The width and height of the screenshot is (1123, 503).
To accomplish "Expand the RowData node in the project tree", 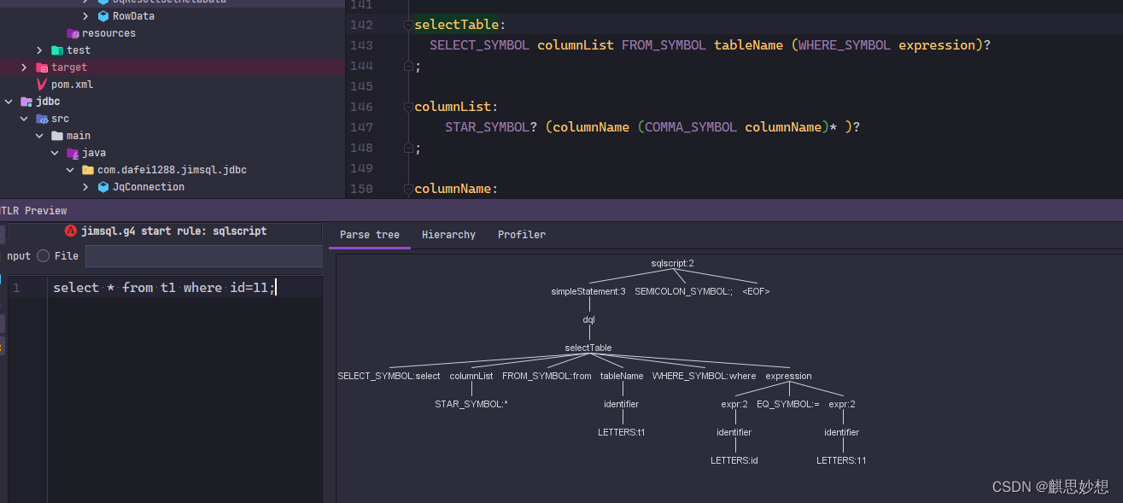I will tap(86, 15).
